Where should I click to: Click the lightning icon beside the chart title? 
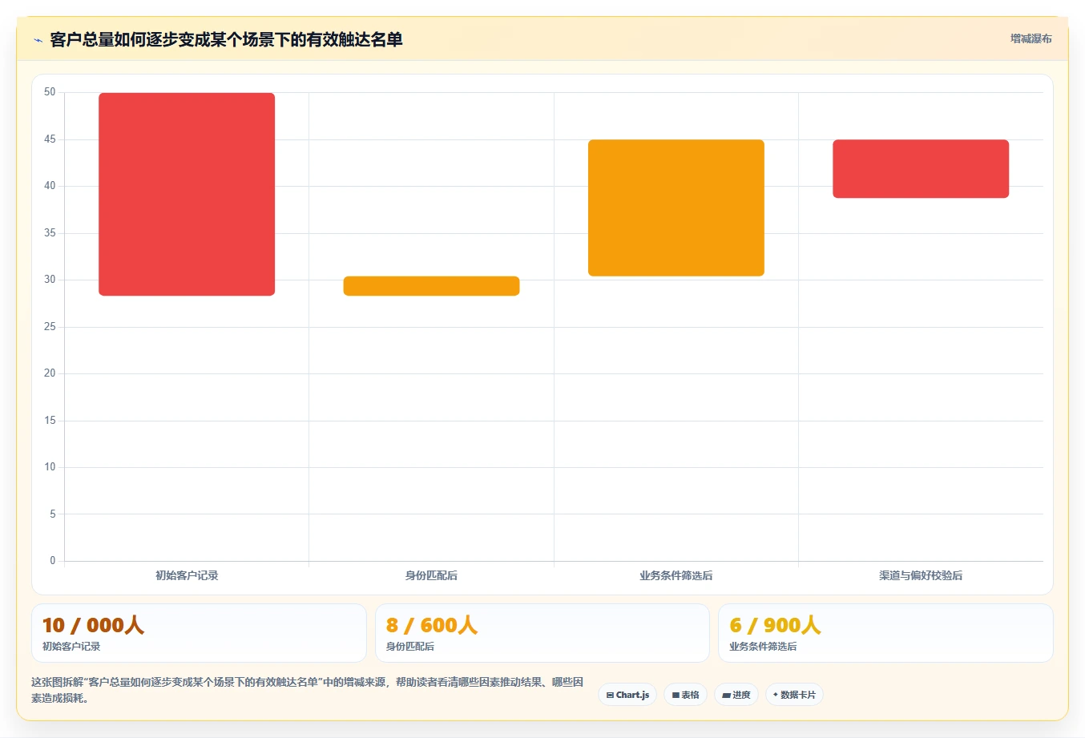coord(38,40)
